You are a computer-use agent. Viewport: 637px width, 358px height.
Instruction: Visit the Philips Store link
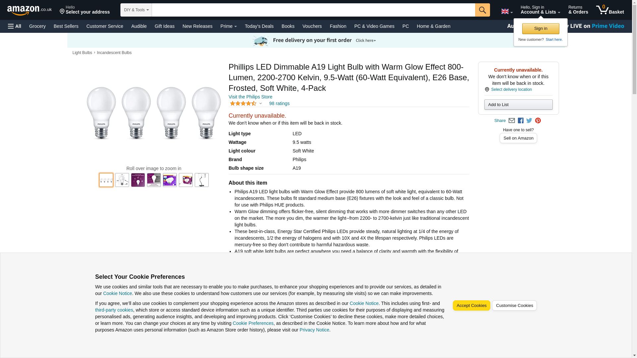[250, 97]
